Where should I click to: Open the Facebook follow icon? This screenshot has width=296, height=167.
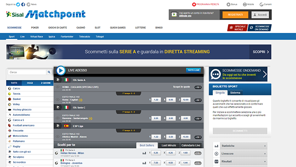(x=23, y=4)
